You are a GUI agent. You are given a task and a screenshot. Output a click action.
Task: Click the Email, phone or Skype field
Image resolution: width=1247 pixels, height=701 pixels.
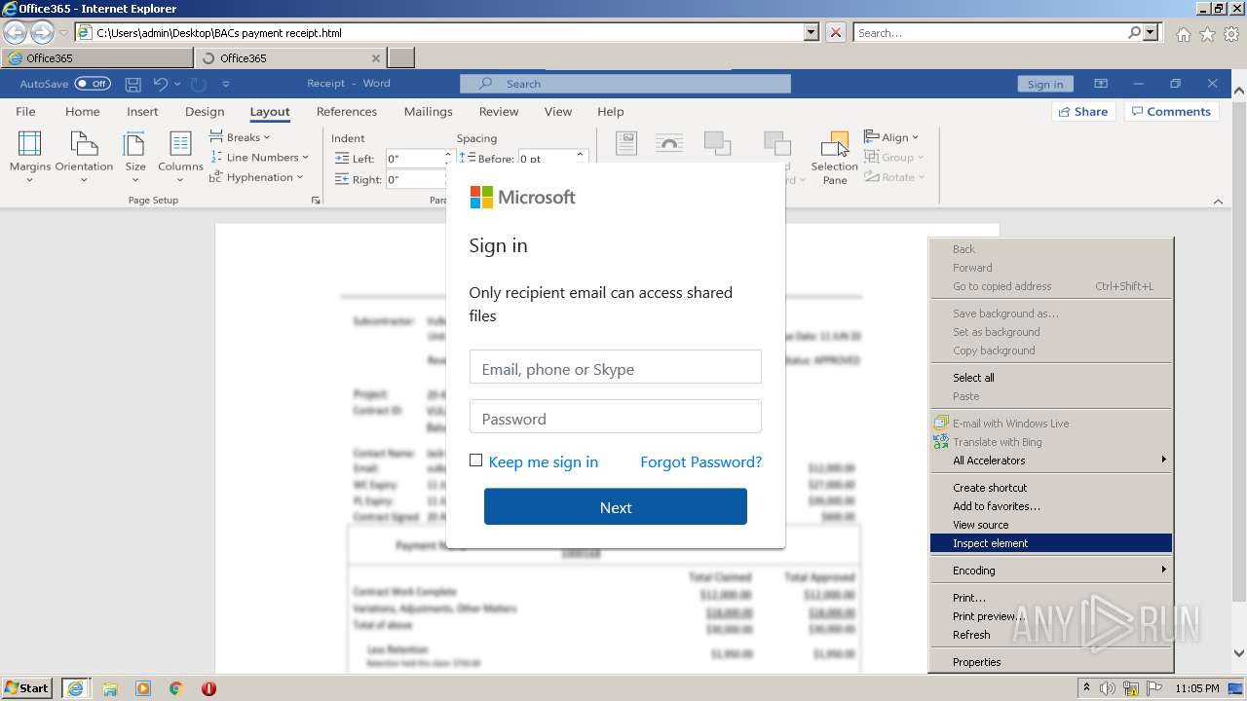click(615, 367)
